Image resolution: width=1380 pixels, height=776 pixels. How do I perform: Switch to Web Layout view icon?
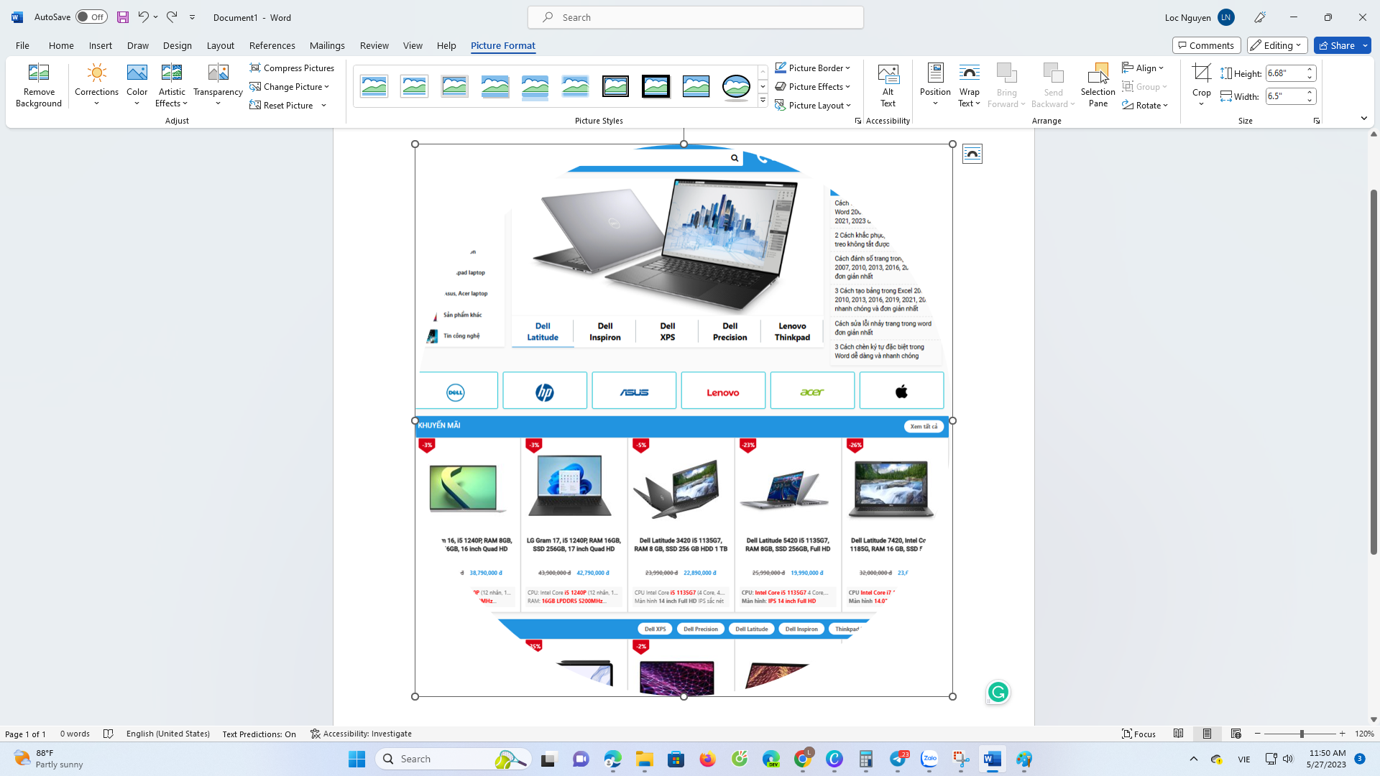click(1236, 734)
